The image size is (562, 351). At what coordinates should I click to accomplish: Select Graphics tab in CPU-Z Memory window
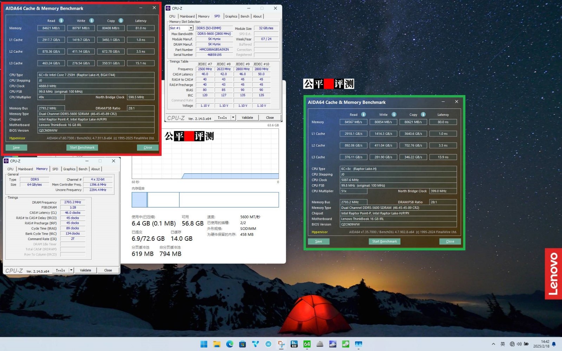69,169
